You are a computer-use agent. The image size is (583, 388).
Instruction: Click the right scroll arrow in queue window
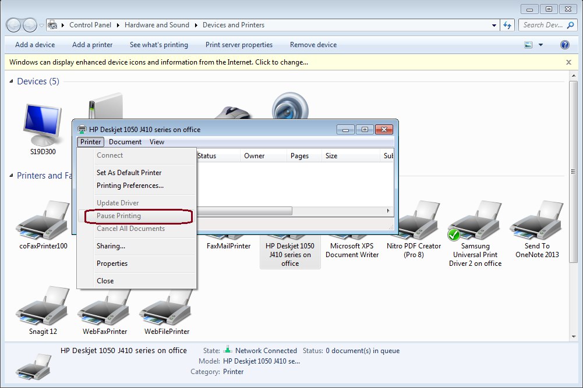click(x=388, y=211)
